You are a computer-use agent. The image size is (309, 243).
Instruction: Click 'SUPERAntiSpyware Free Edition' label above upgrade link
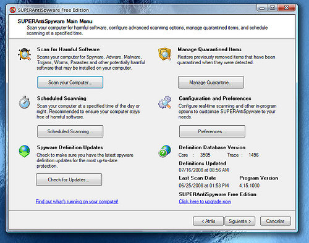tap(218, 194)
